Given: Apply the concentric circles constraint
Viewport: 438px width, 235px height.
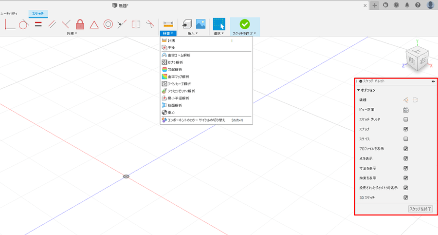Looking at the screenshot, I should 108,24.
